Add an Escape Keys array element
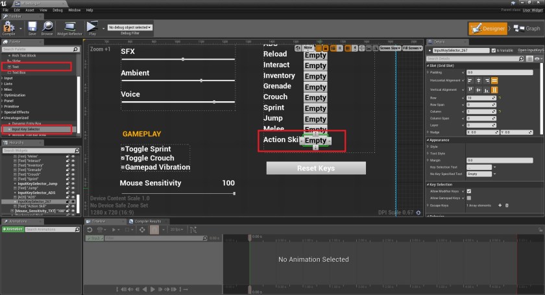 pyautogui.click(x=500, y=205)
